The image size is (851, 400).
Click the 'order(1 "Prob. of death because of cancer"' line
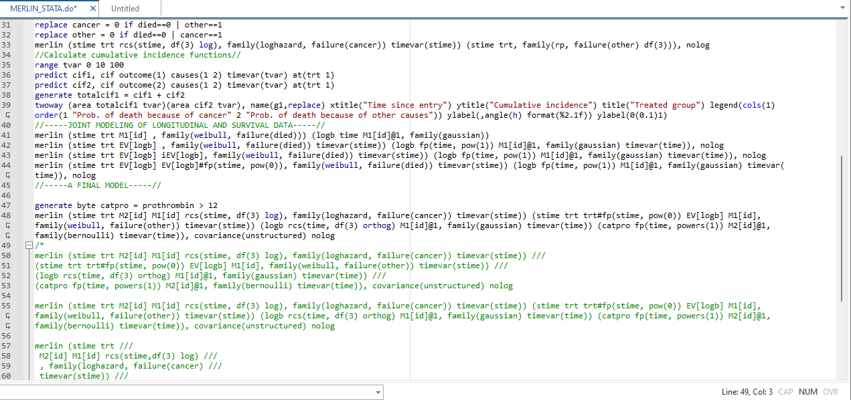coord(352,115)
